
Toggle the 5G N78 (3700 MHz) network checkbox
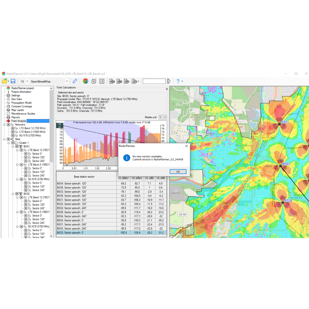click(x=13, y=135)
